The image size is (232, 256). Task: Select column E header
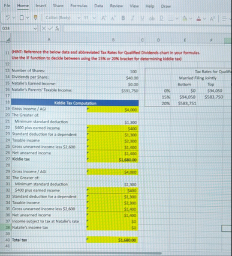coord(184,40)
